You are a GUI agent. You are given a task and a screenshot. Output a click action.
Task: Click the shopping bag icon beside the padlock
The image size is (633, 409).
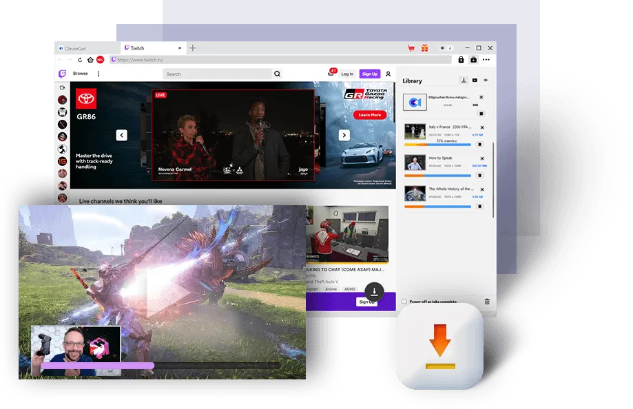[x=473, y=60]
